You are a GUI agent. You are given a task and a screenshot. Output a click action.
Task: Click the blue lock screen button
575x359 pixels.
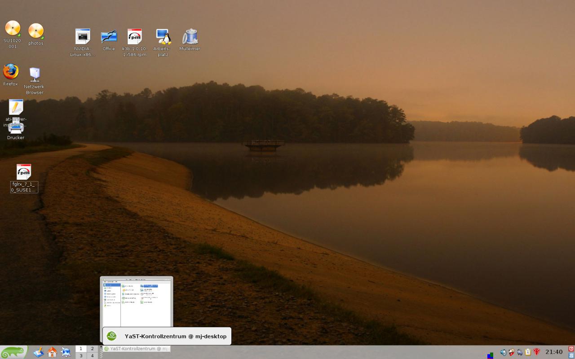point(571,355)
